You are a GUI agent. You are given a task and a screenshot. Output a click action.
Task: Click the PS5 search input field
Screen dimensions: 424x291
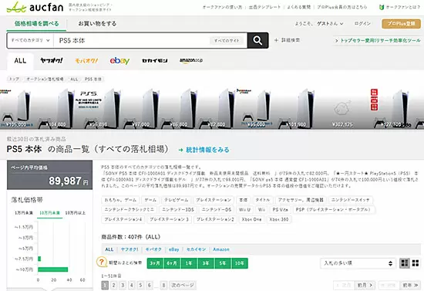tap(131, 41)
